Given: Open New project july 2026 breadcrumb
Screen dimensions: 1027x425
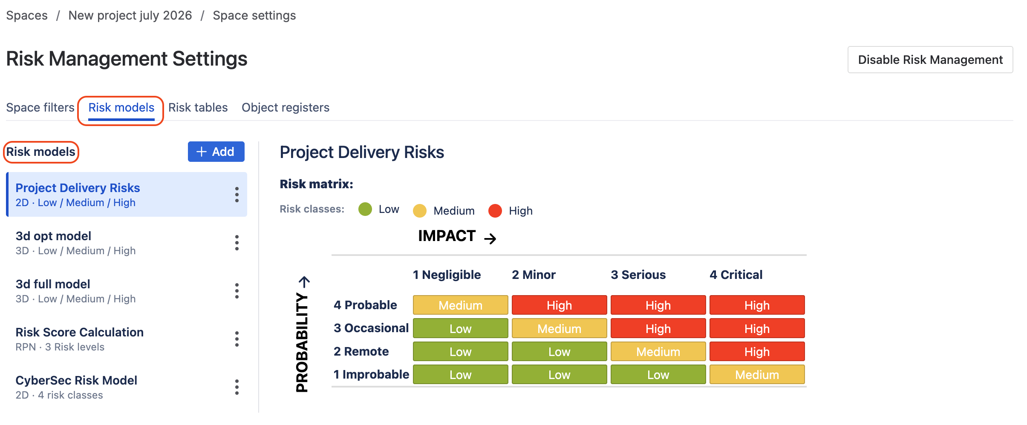Looking at the screenshot, I should [130, 15].
